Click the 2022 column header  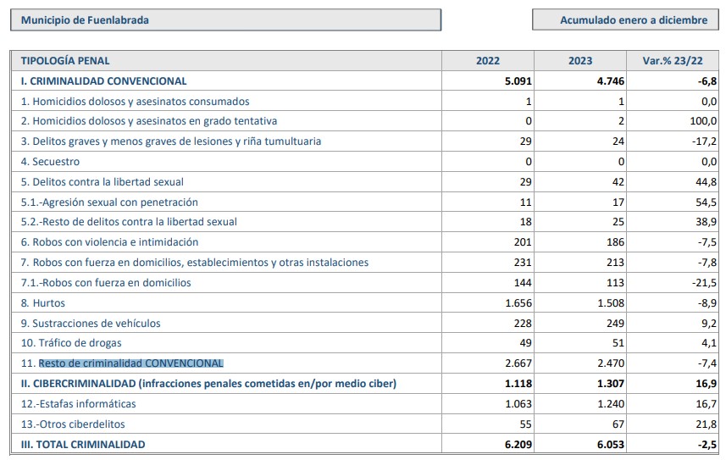point(488,61)
